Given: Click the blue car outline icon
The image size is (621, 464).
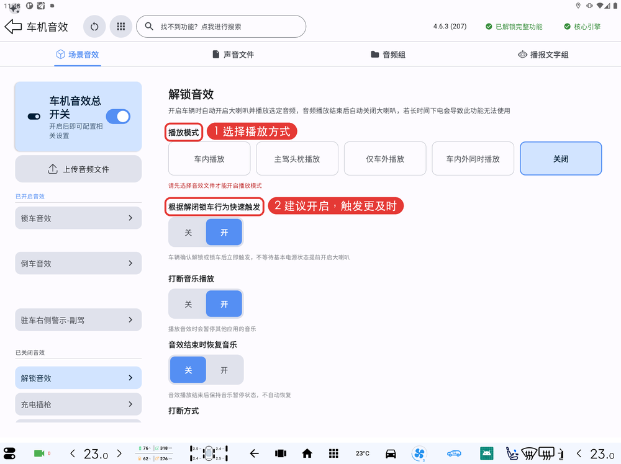Looking at the screenshot, I should point(455,453).
